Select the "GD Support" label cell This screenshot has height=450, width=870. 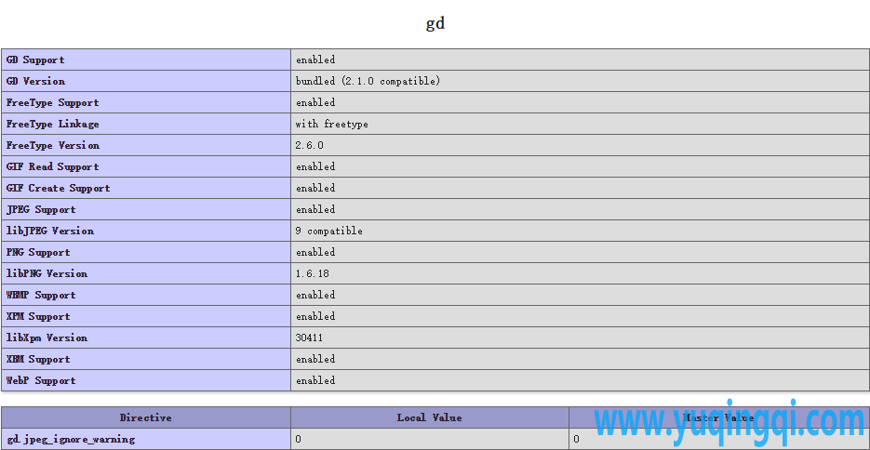coord(146,60)
